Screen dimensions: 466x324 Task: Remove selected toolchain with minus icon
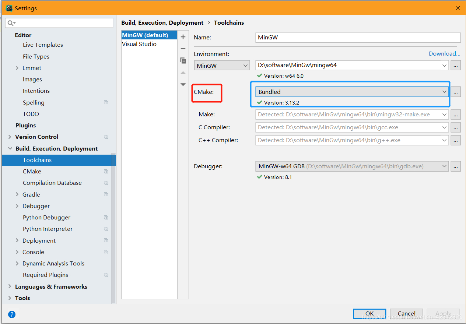click(183, 49)
